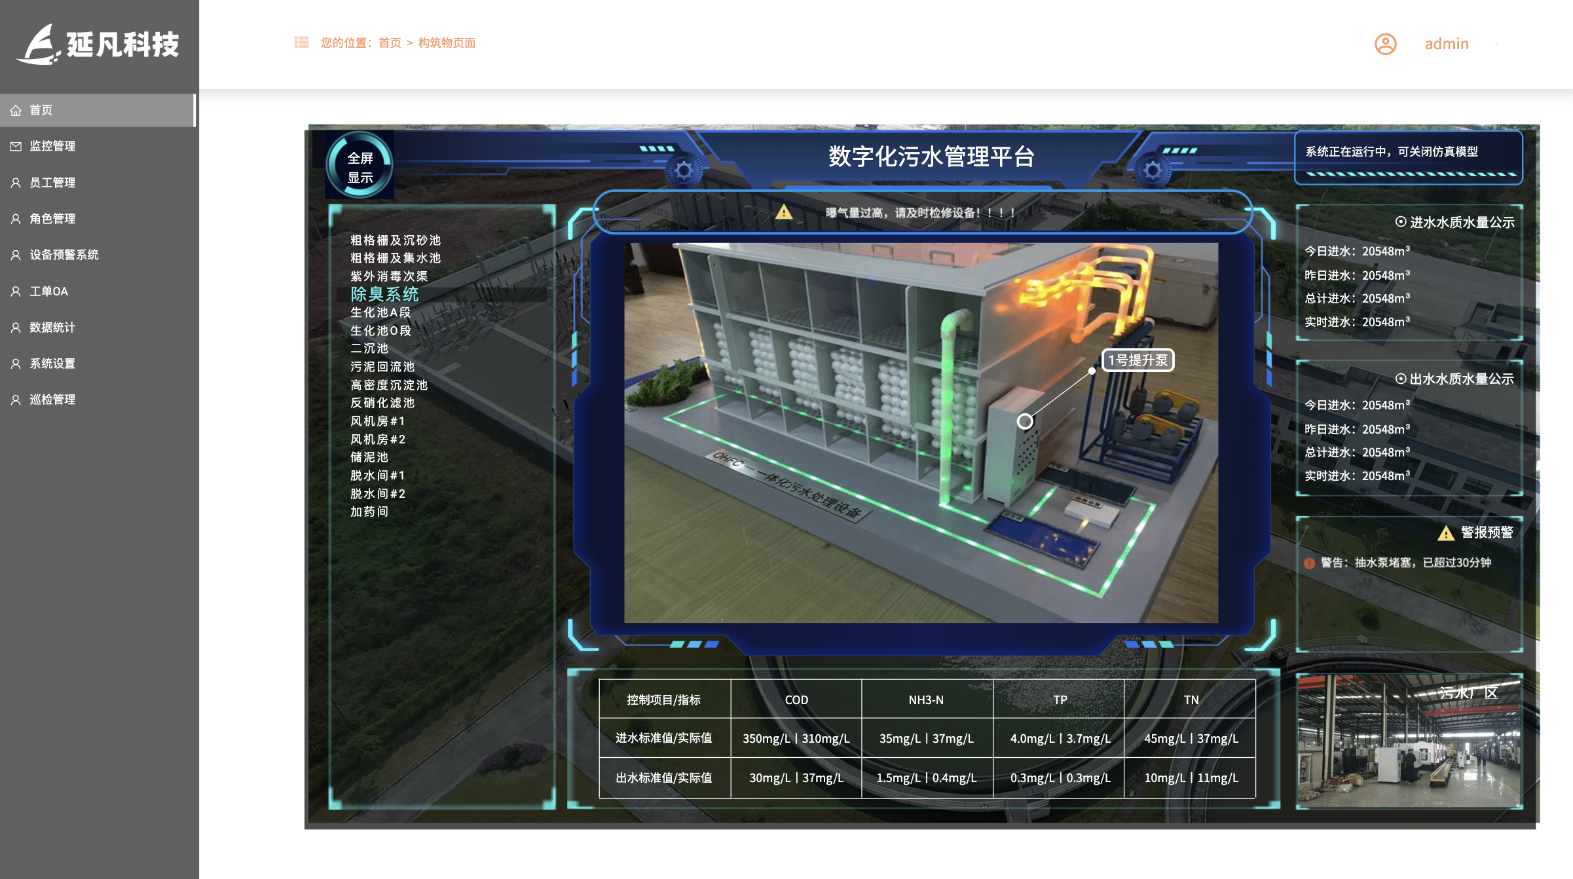Open the admin account dropdown arrow
Screen dimensions: 1573x879
tap(1496, 45)
